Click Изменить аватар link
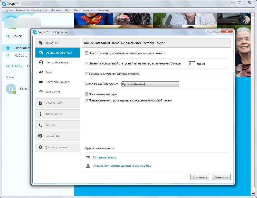Screen dimensions: 257x198 click(105, 157)
